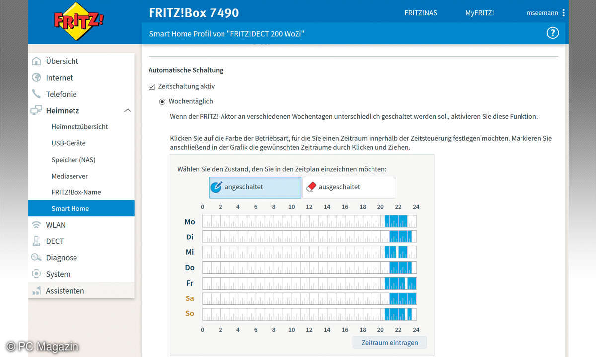This screenshot has width=596, height=357.
Task: Select the Wochentäglich radio button
Action: [x=162, y=101]
